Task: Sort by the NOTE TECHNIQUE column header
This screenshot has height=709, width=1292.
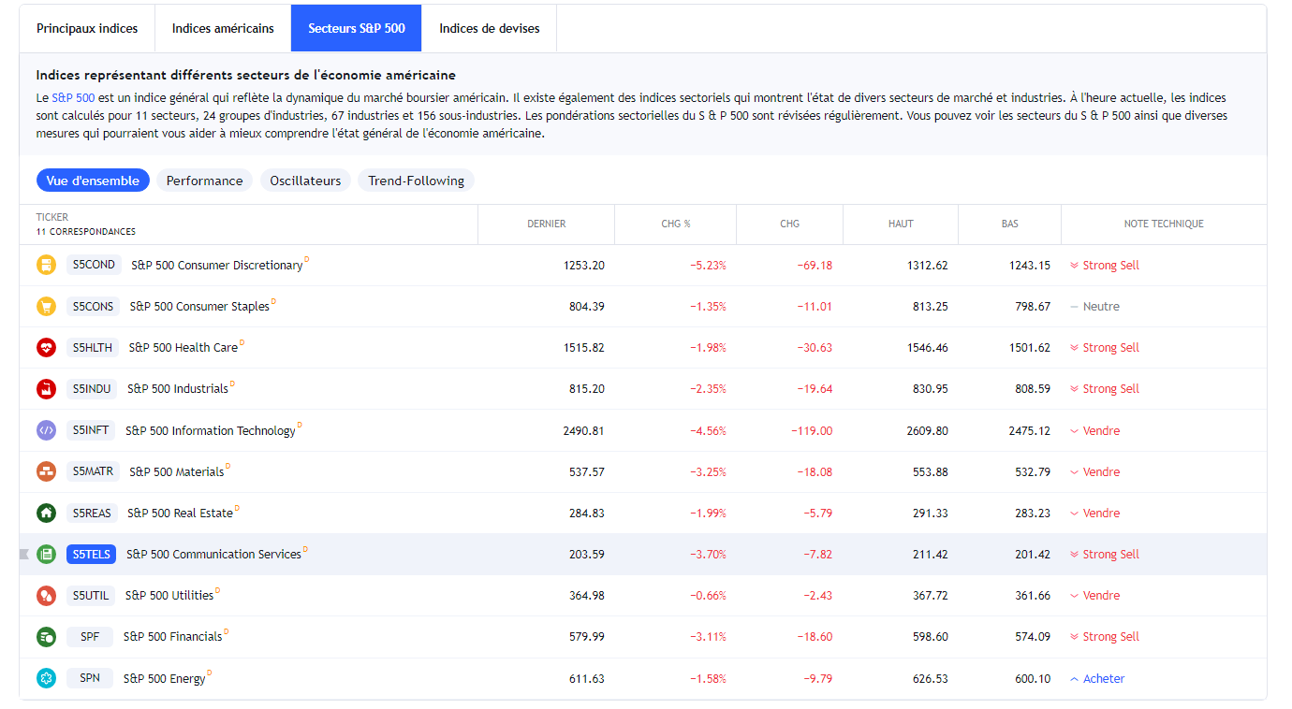Action: (1164, 224)
